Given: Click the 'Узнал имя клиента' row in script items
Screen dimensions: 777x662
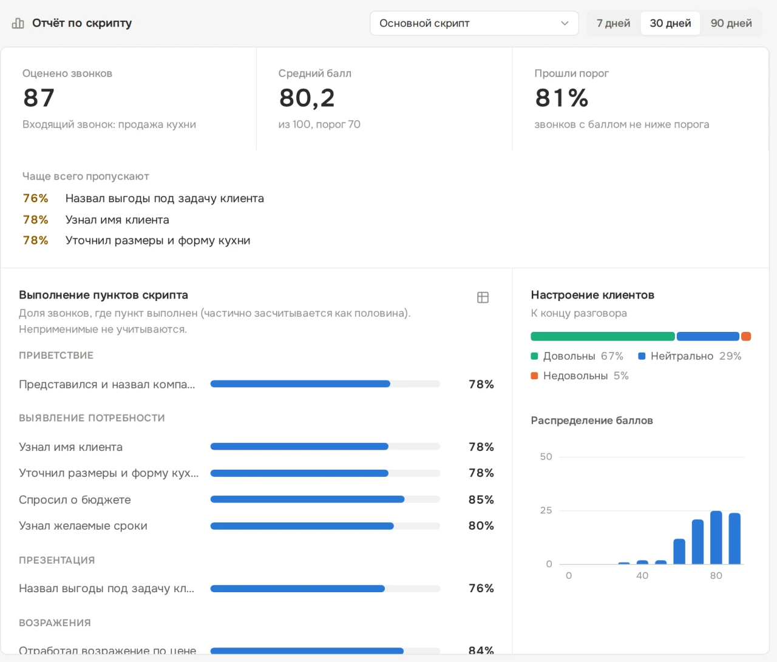Looking at the screenshot, I should click(256, 447).
